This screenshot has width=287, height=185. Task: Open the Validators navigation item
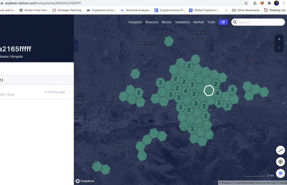click(x=182, y=22)
